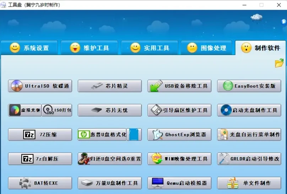The height and width of the screenshot is (194, 287).
Task: Click the application disc icon in title bar
Action: (x=3, y=5)
